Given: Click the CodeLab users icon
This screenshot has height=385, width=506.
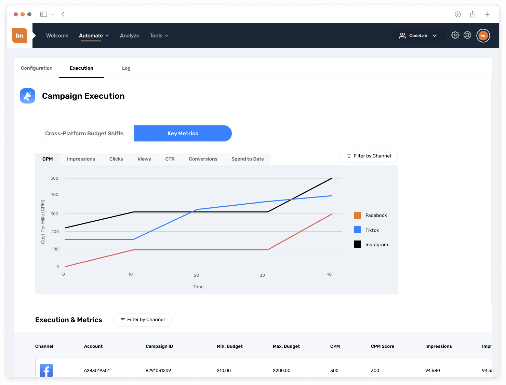Looking at the screenshot, I should 402,36.
